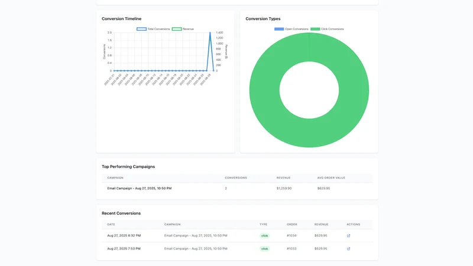Click campaign name in the 8:32 PM row
This screenshot has height=266, width=473.
196,235
